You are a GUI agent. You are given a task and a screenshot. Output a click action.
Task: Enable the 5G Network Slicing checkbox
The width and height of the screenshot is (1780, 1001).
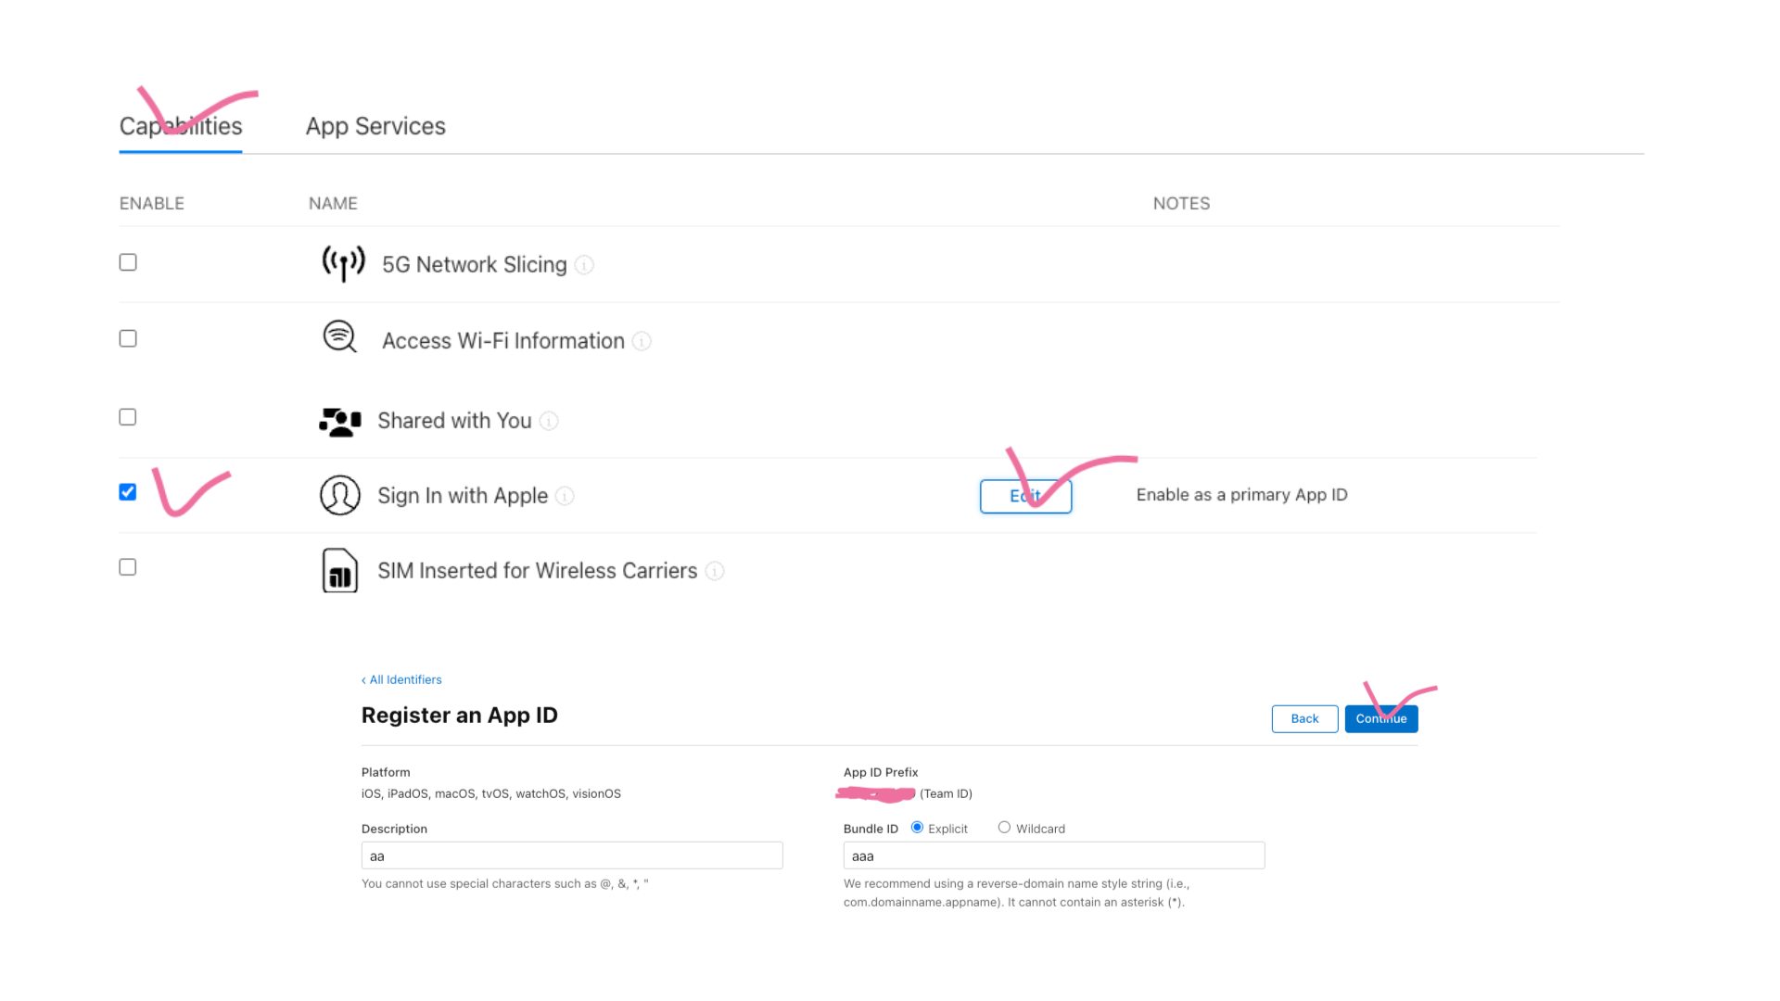click(128, 262)
